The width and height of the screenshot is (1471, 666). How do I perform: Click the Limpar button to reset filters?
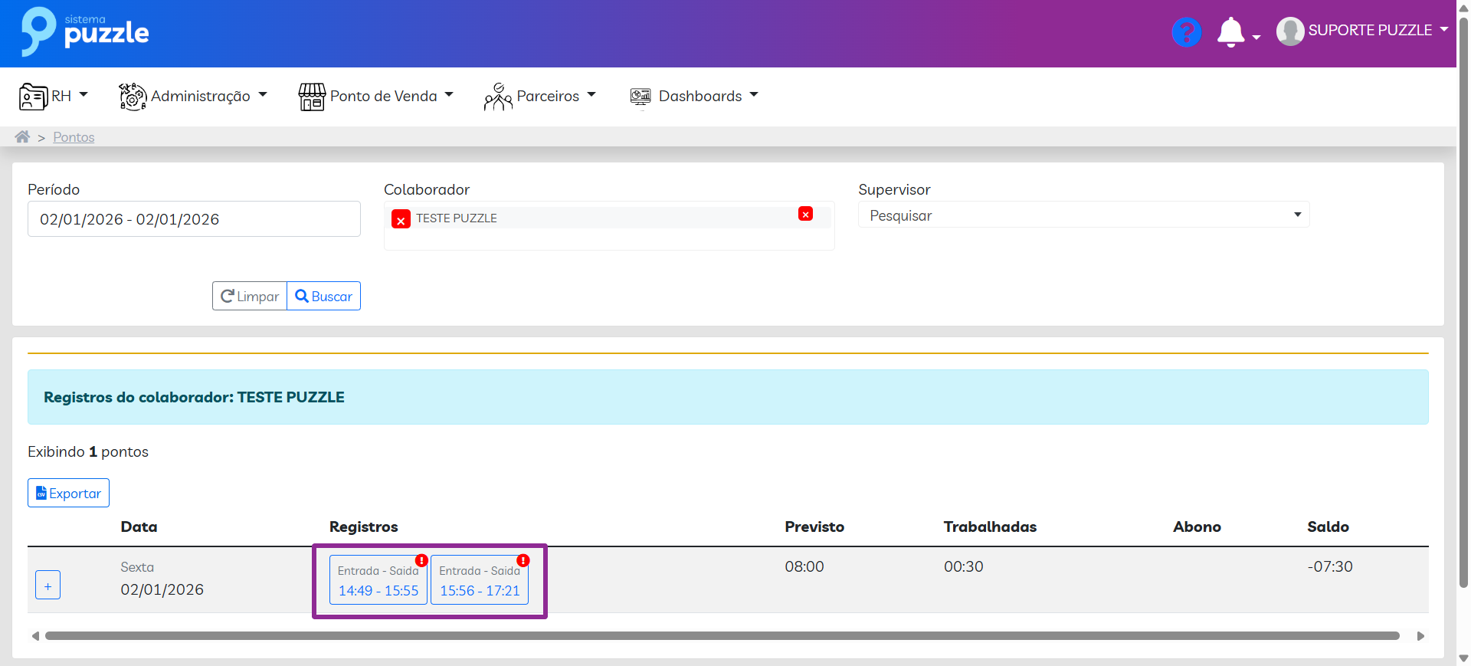click(250, 297)
